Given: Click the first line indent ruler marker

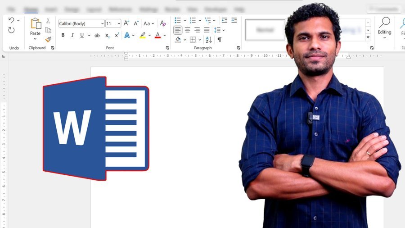Looking at the screenshot, I should point(126,54).
